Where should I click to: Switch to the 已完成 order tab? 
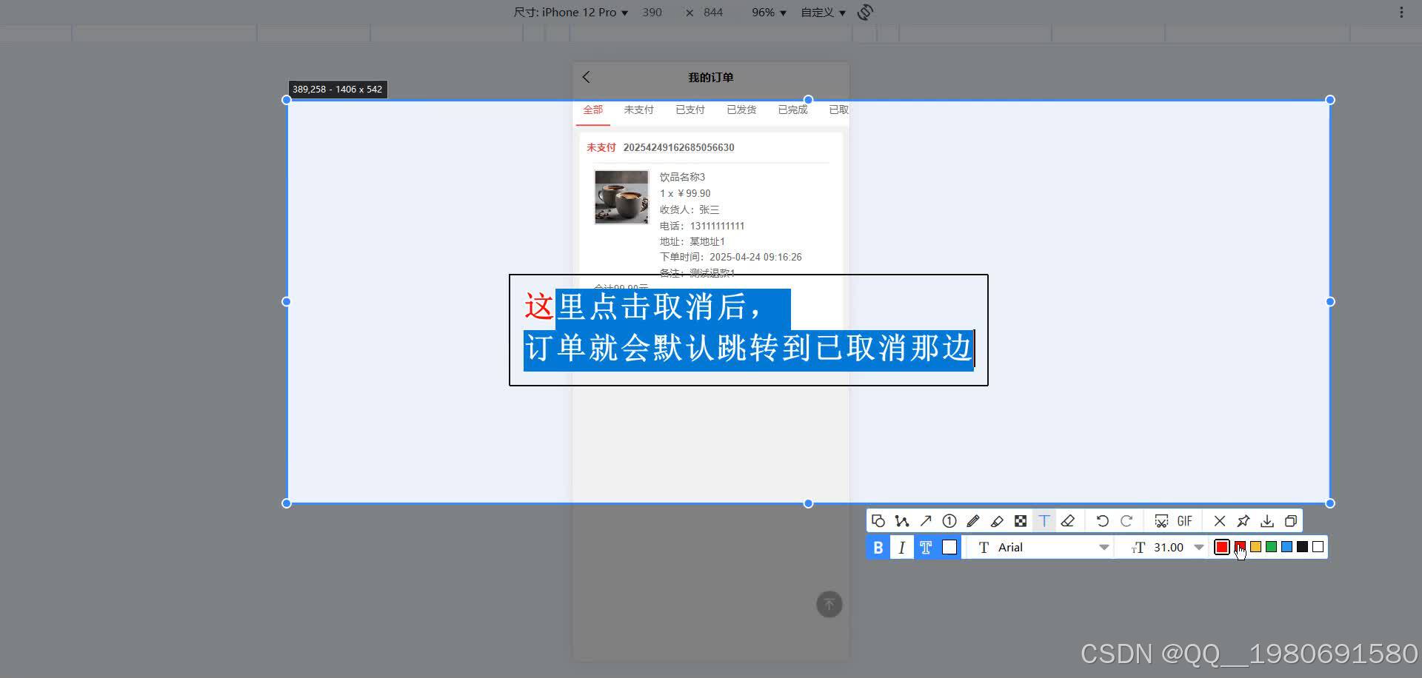click(x=792, y=109)
